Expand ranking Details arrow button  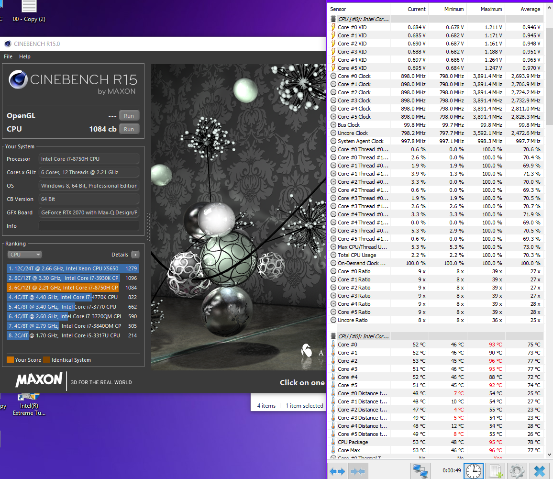135,255
